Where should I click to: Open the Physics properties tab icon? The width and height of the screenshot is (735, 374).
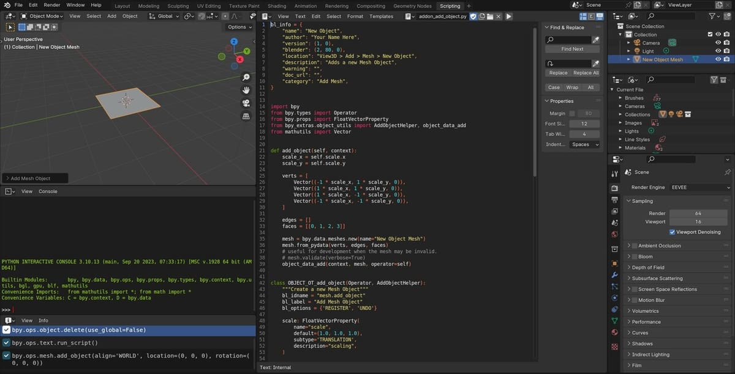(x=614, y=298)
